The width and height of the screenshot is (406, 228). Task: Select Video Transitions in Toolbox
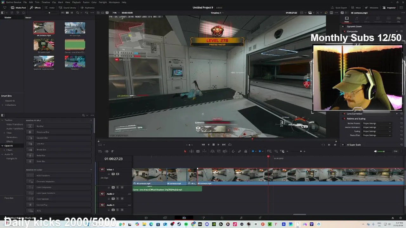point(15,124)
